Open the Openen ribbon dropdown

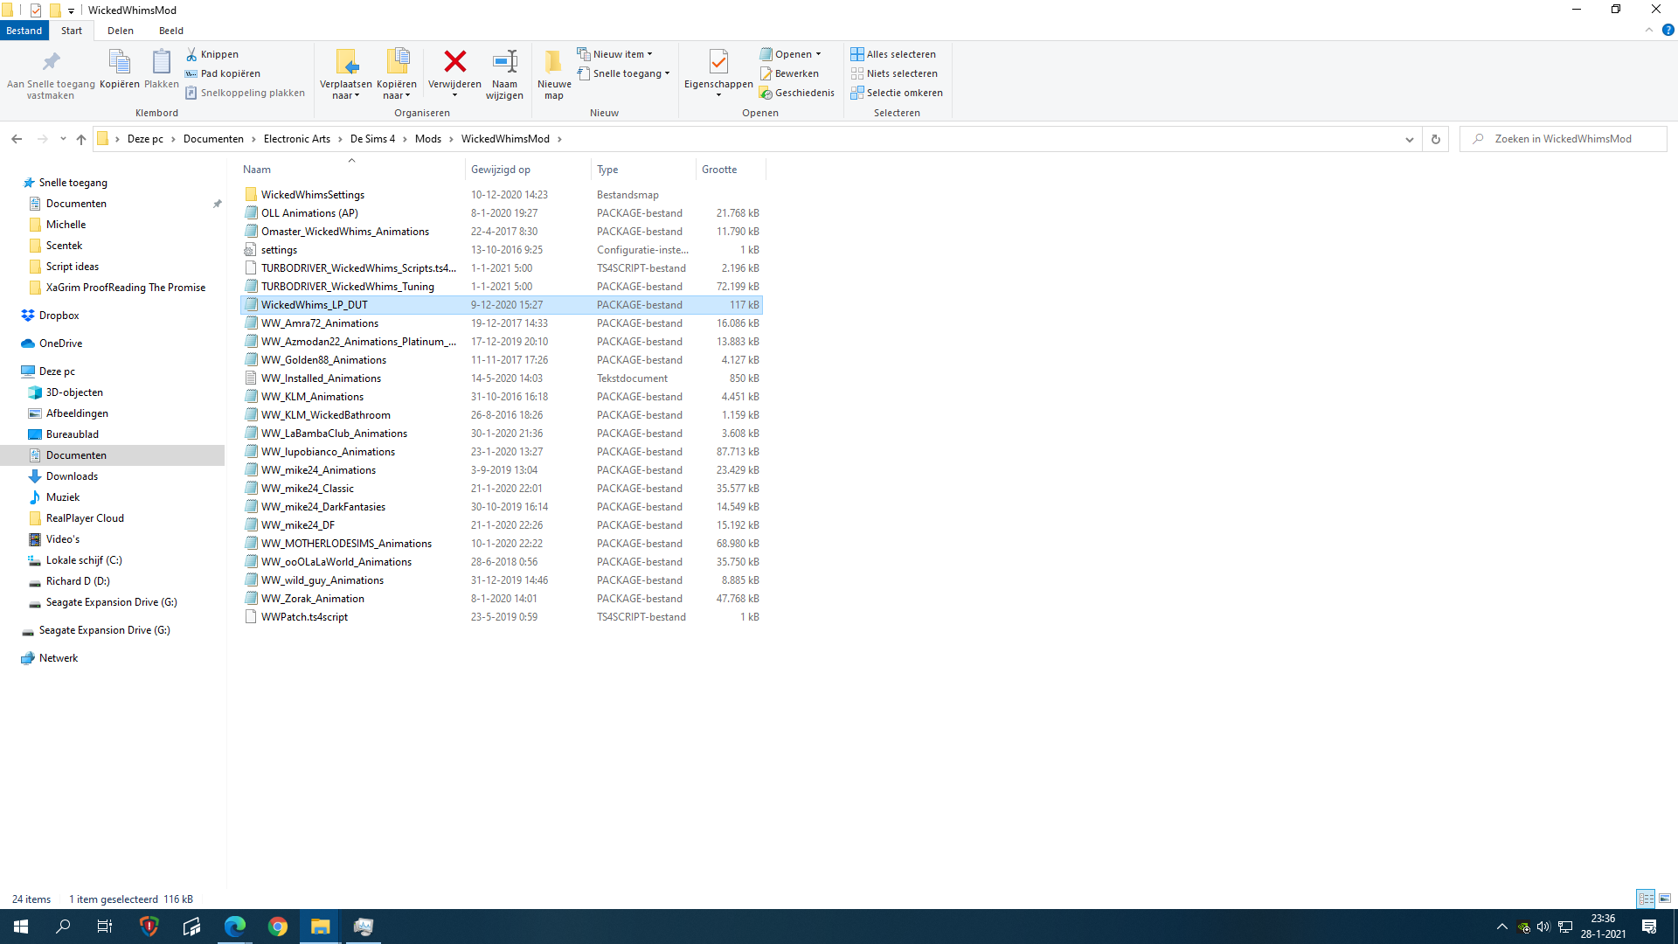point(790,54)
